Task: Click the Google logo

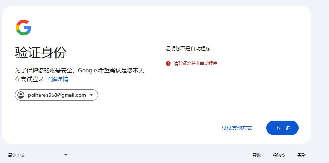Action: click(24, 28)
